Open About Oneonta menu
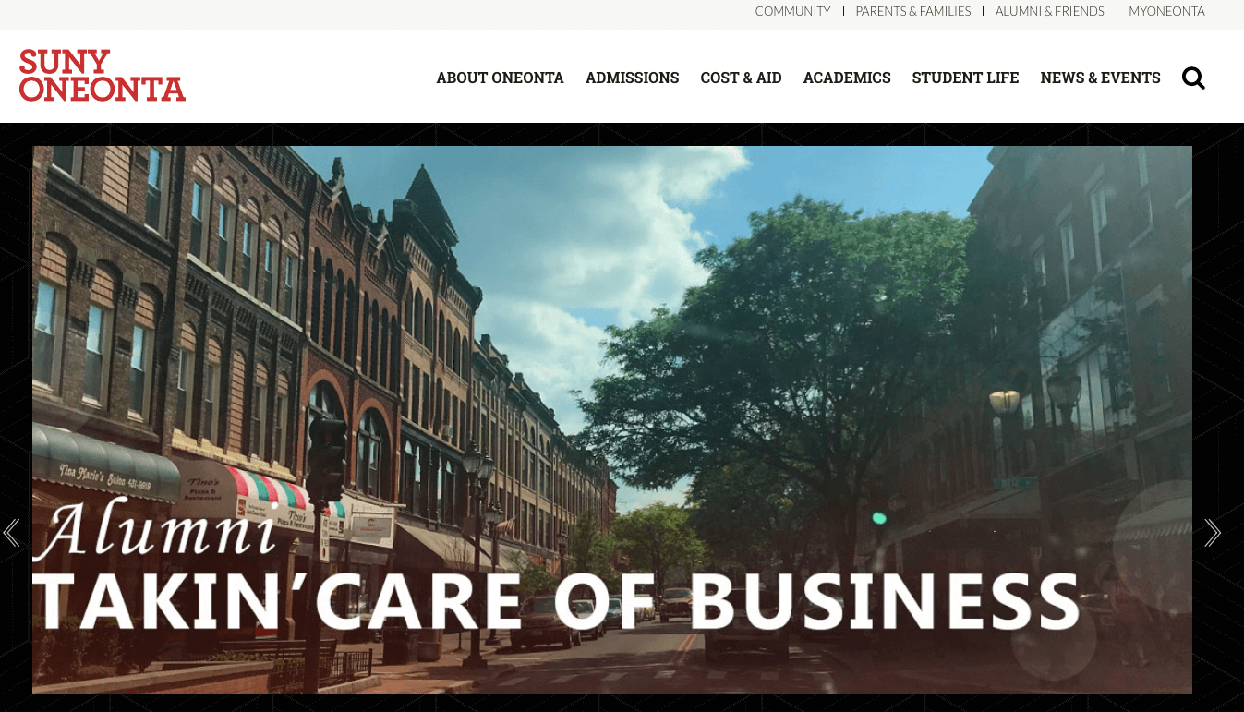1244x712 pixels. coord(500,78)
